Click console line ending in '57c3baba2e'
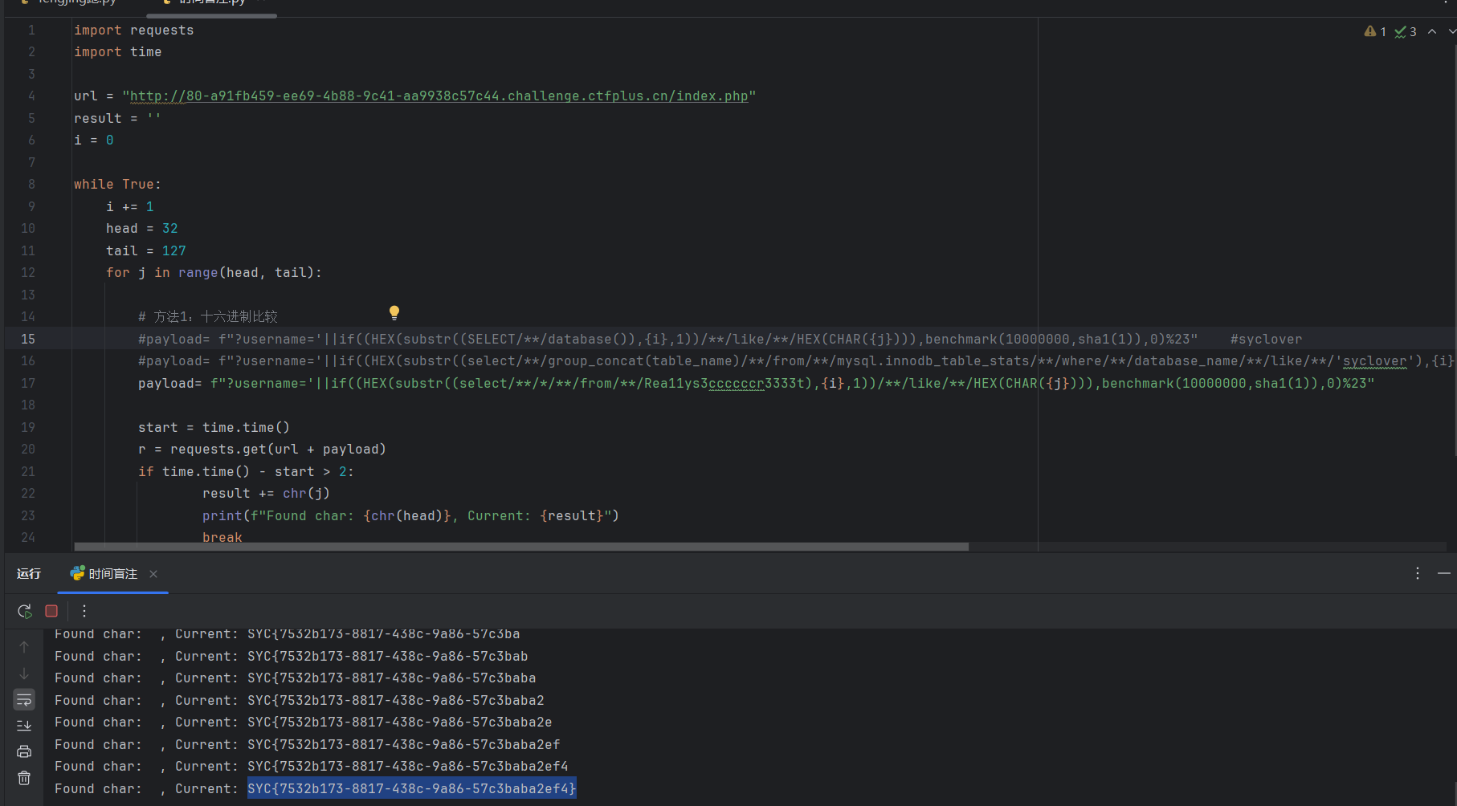Image resolution: width=1457 pixels, height=806 pixels. click(304, 723)
